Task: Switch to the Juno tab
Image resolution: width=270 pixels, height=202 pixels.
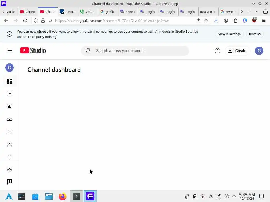Action: tap(68, 12)
